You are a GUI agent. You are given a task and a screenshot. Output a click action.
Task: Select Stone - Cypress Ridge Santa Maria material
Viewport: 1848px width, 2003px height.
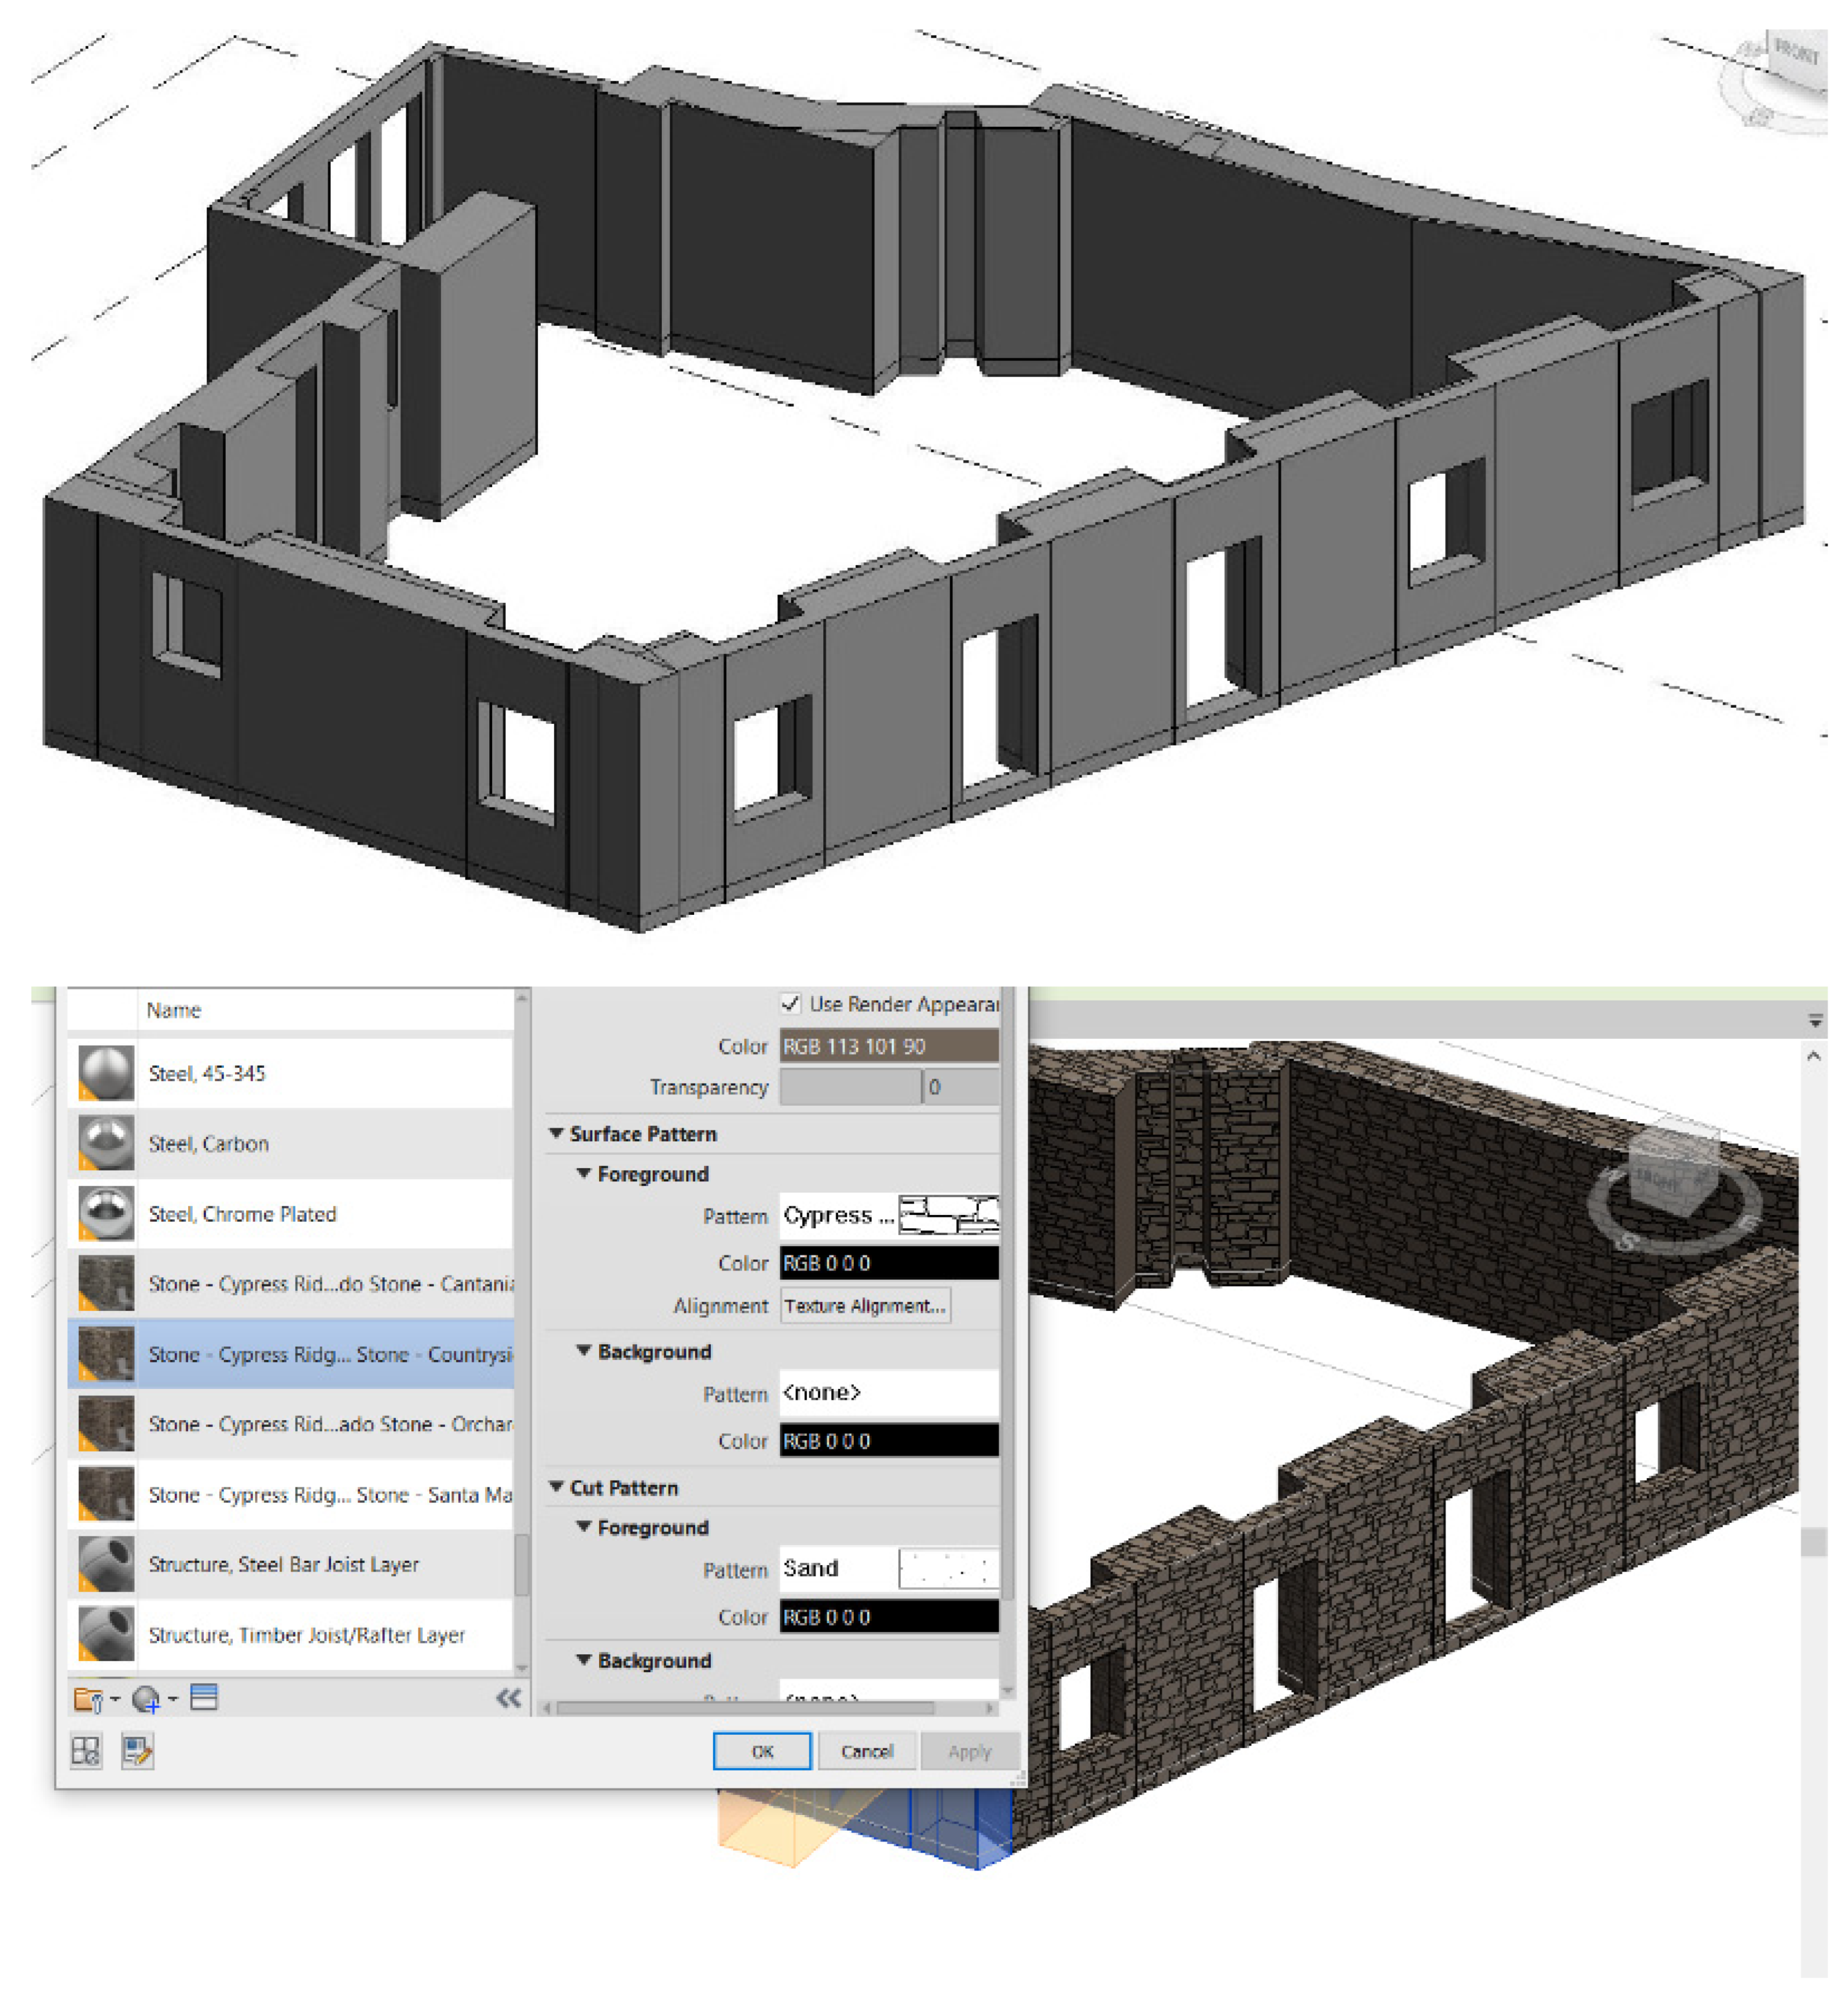click(x=330, y=1494)
